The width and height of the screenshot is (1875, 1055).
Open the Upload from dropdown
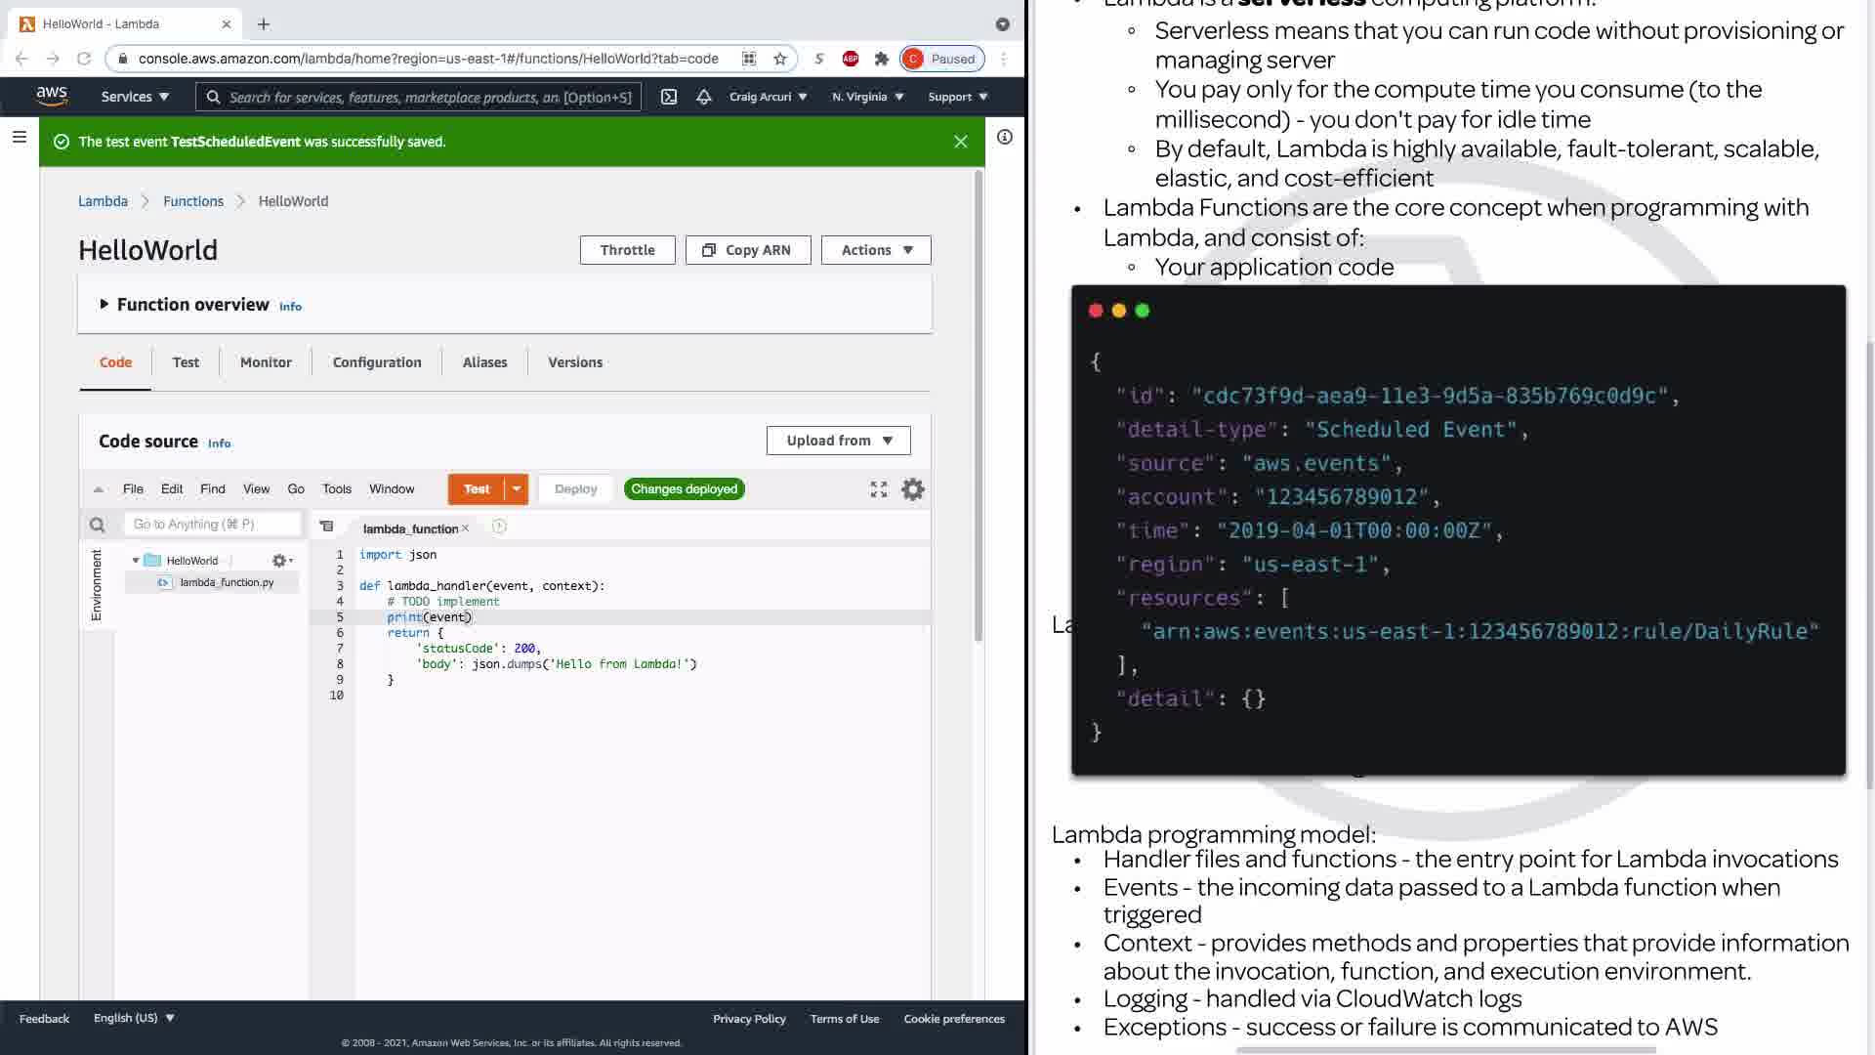coord(838,441)
